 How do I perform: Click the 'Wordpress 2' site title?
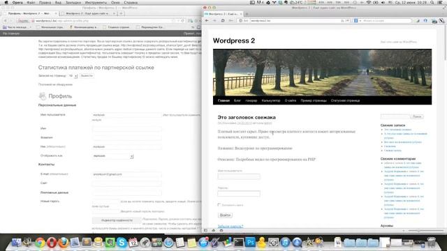click(234, 40)
